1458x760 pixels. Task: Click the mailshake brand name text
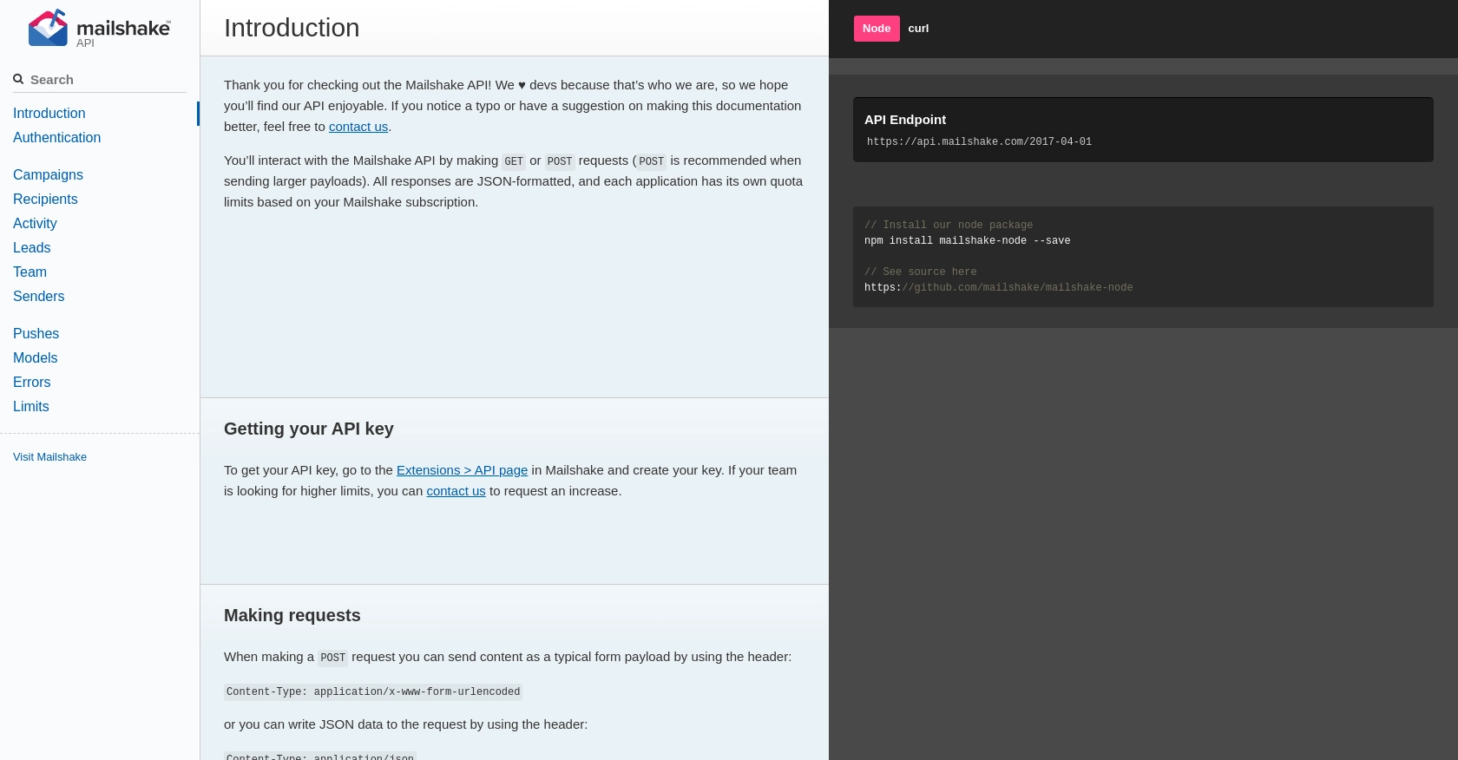click(123, 29)
